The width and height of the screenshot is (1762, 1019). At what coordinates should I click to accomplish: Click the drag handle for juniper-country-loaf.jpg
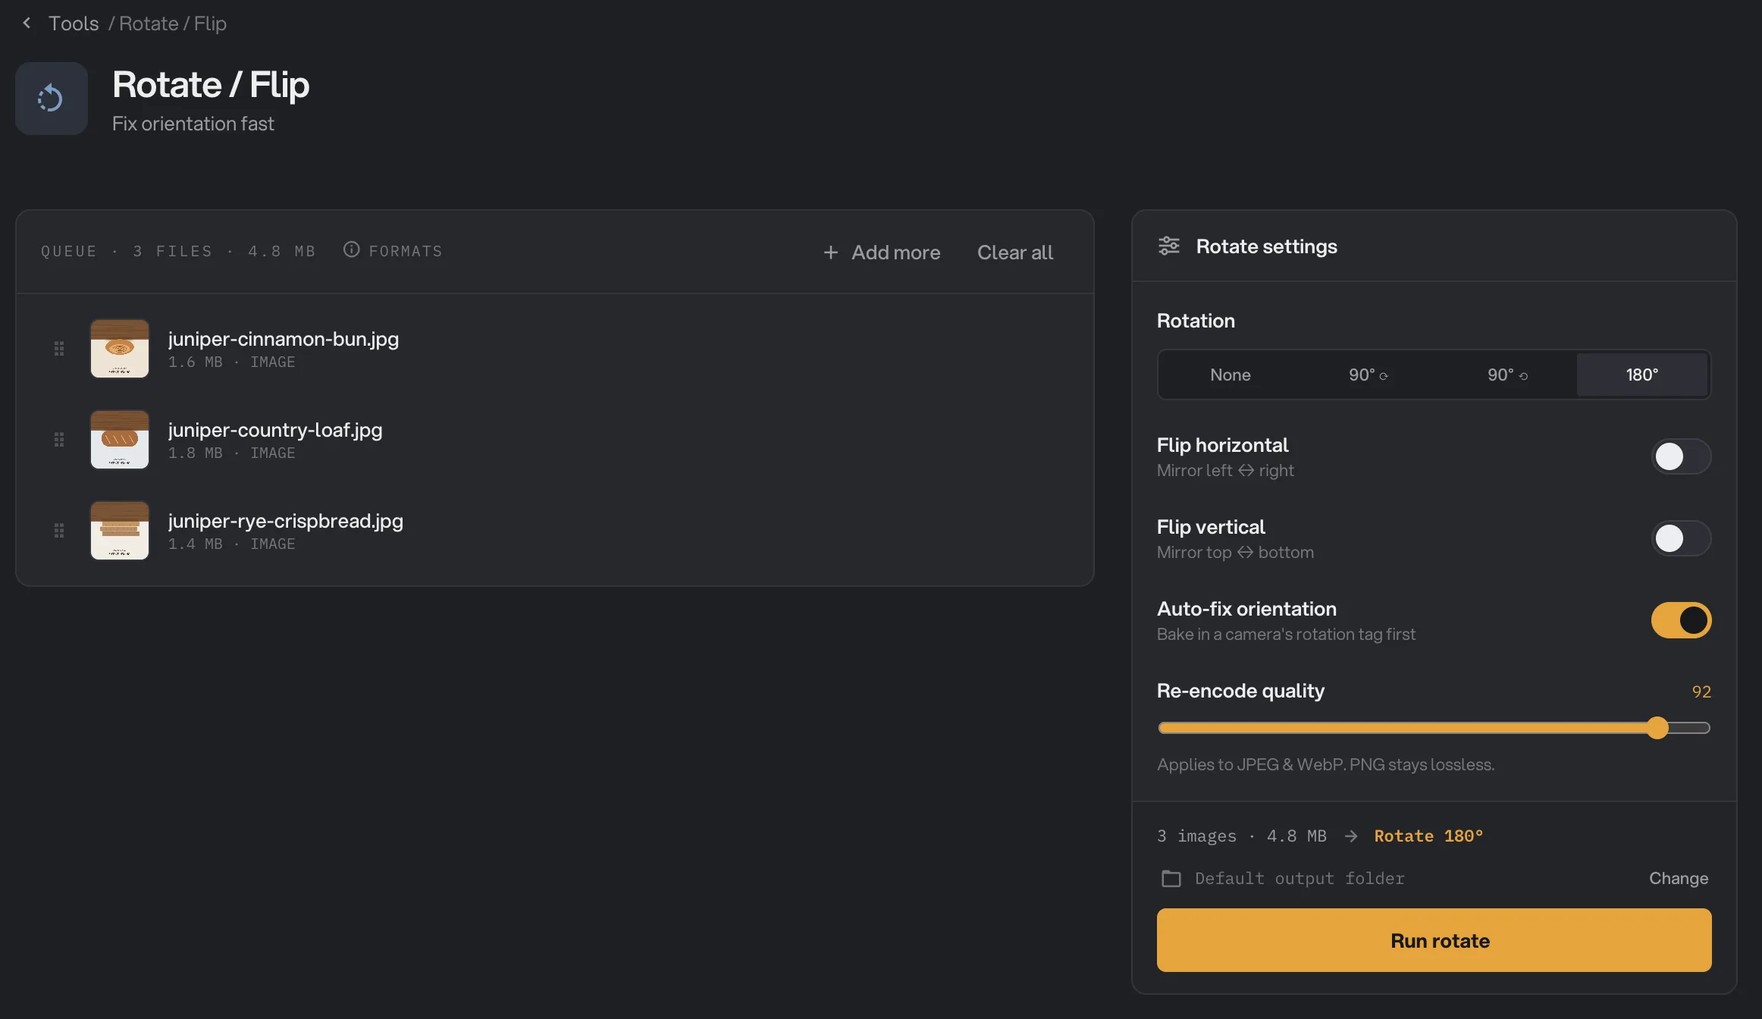tap(59, 440)
